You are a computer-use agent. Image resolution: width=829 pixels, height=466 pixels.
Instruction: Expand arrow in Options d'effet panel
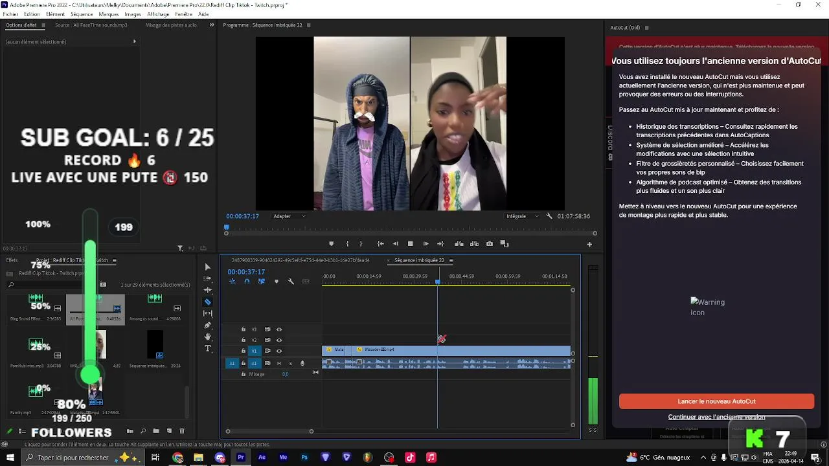tap(135, 41)
